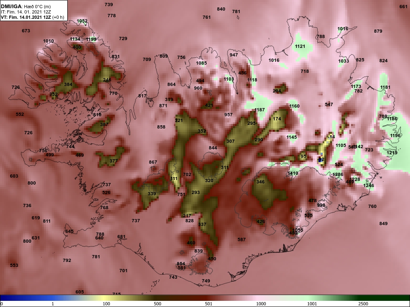This screenshot has width=410, height=307.
Task: Click the map value '547'
Action: tap(329, 104)
